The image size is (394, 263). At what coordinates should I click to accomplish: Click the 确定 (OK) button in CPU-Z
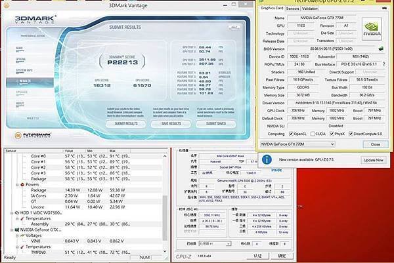282,256
